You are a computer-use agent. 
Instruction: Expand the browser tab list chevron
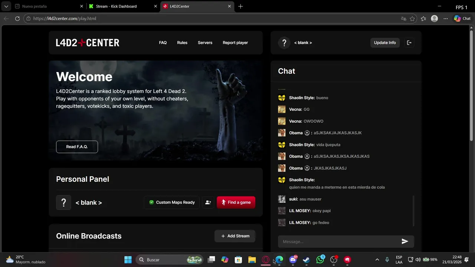pyautogui.click(x=6, y=6)
